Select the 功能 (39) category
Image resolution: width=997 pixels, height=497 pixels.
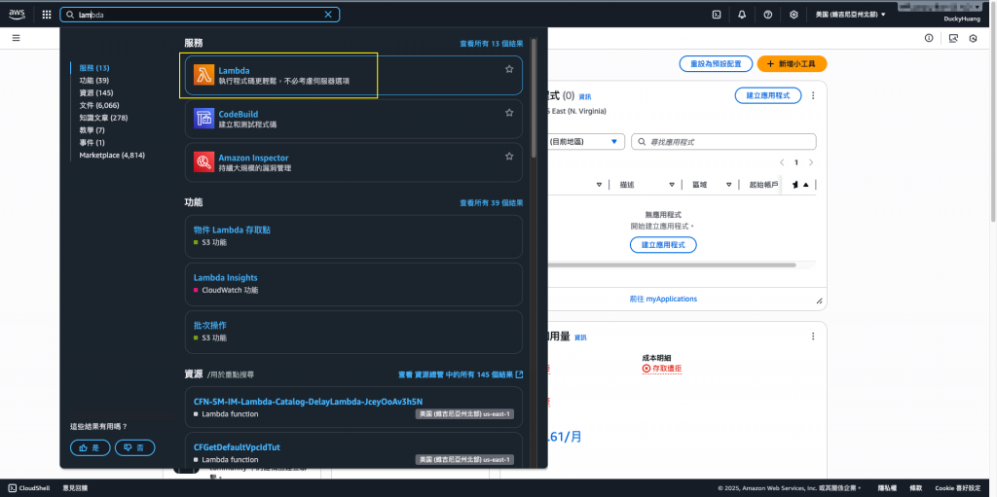pyautogui.click(x=94, y=80)
